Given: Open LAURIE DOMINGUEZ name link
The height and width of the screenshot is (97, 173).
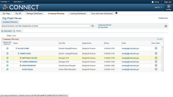Looking at the screenshot, I should tap(30, 62).
